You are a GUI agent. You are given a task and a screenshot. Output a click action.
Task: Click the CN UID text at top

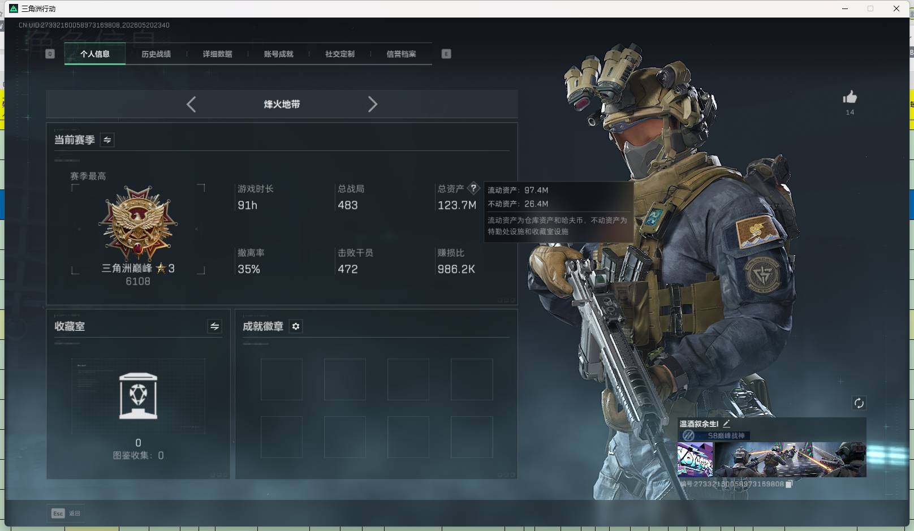[94, 25]
